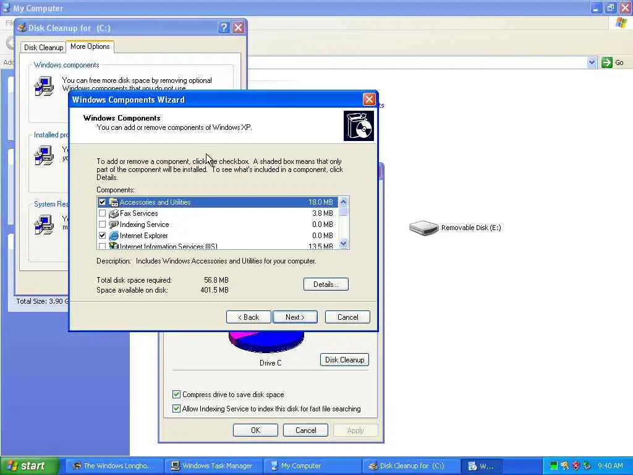Viewport: 633px width, 475px height.
Task: Open the Start menu
Action: coord(30,466)
